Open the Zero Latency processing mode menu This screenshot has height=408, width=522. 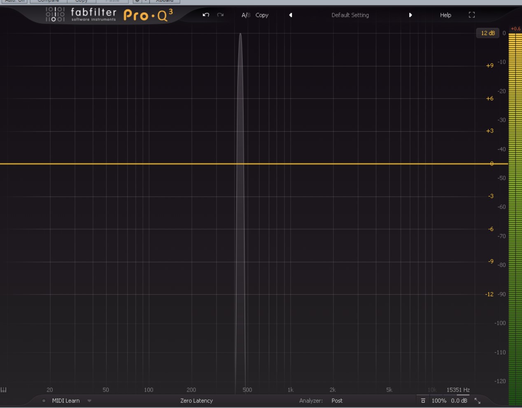(x=196, y=401)
